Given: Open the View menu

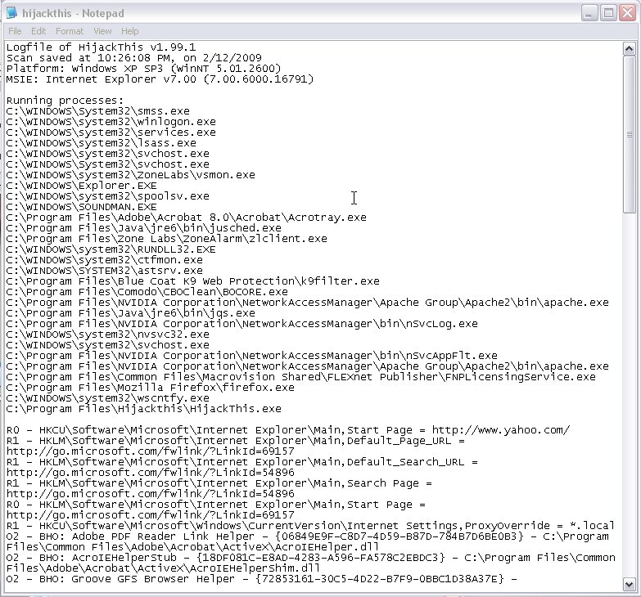Looking at the screenshot, I should [x=102, y=31].
